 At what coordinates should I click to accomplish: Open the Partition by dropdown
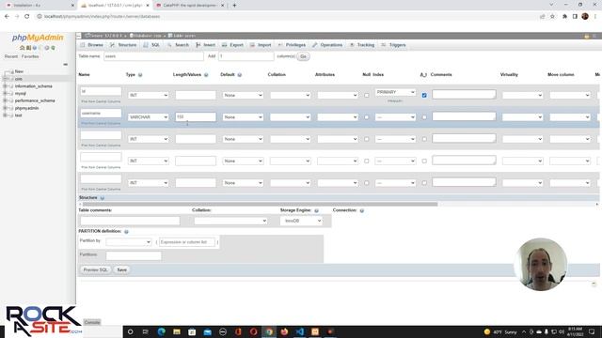(128, 242)
